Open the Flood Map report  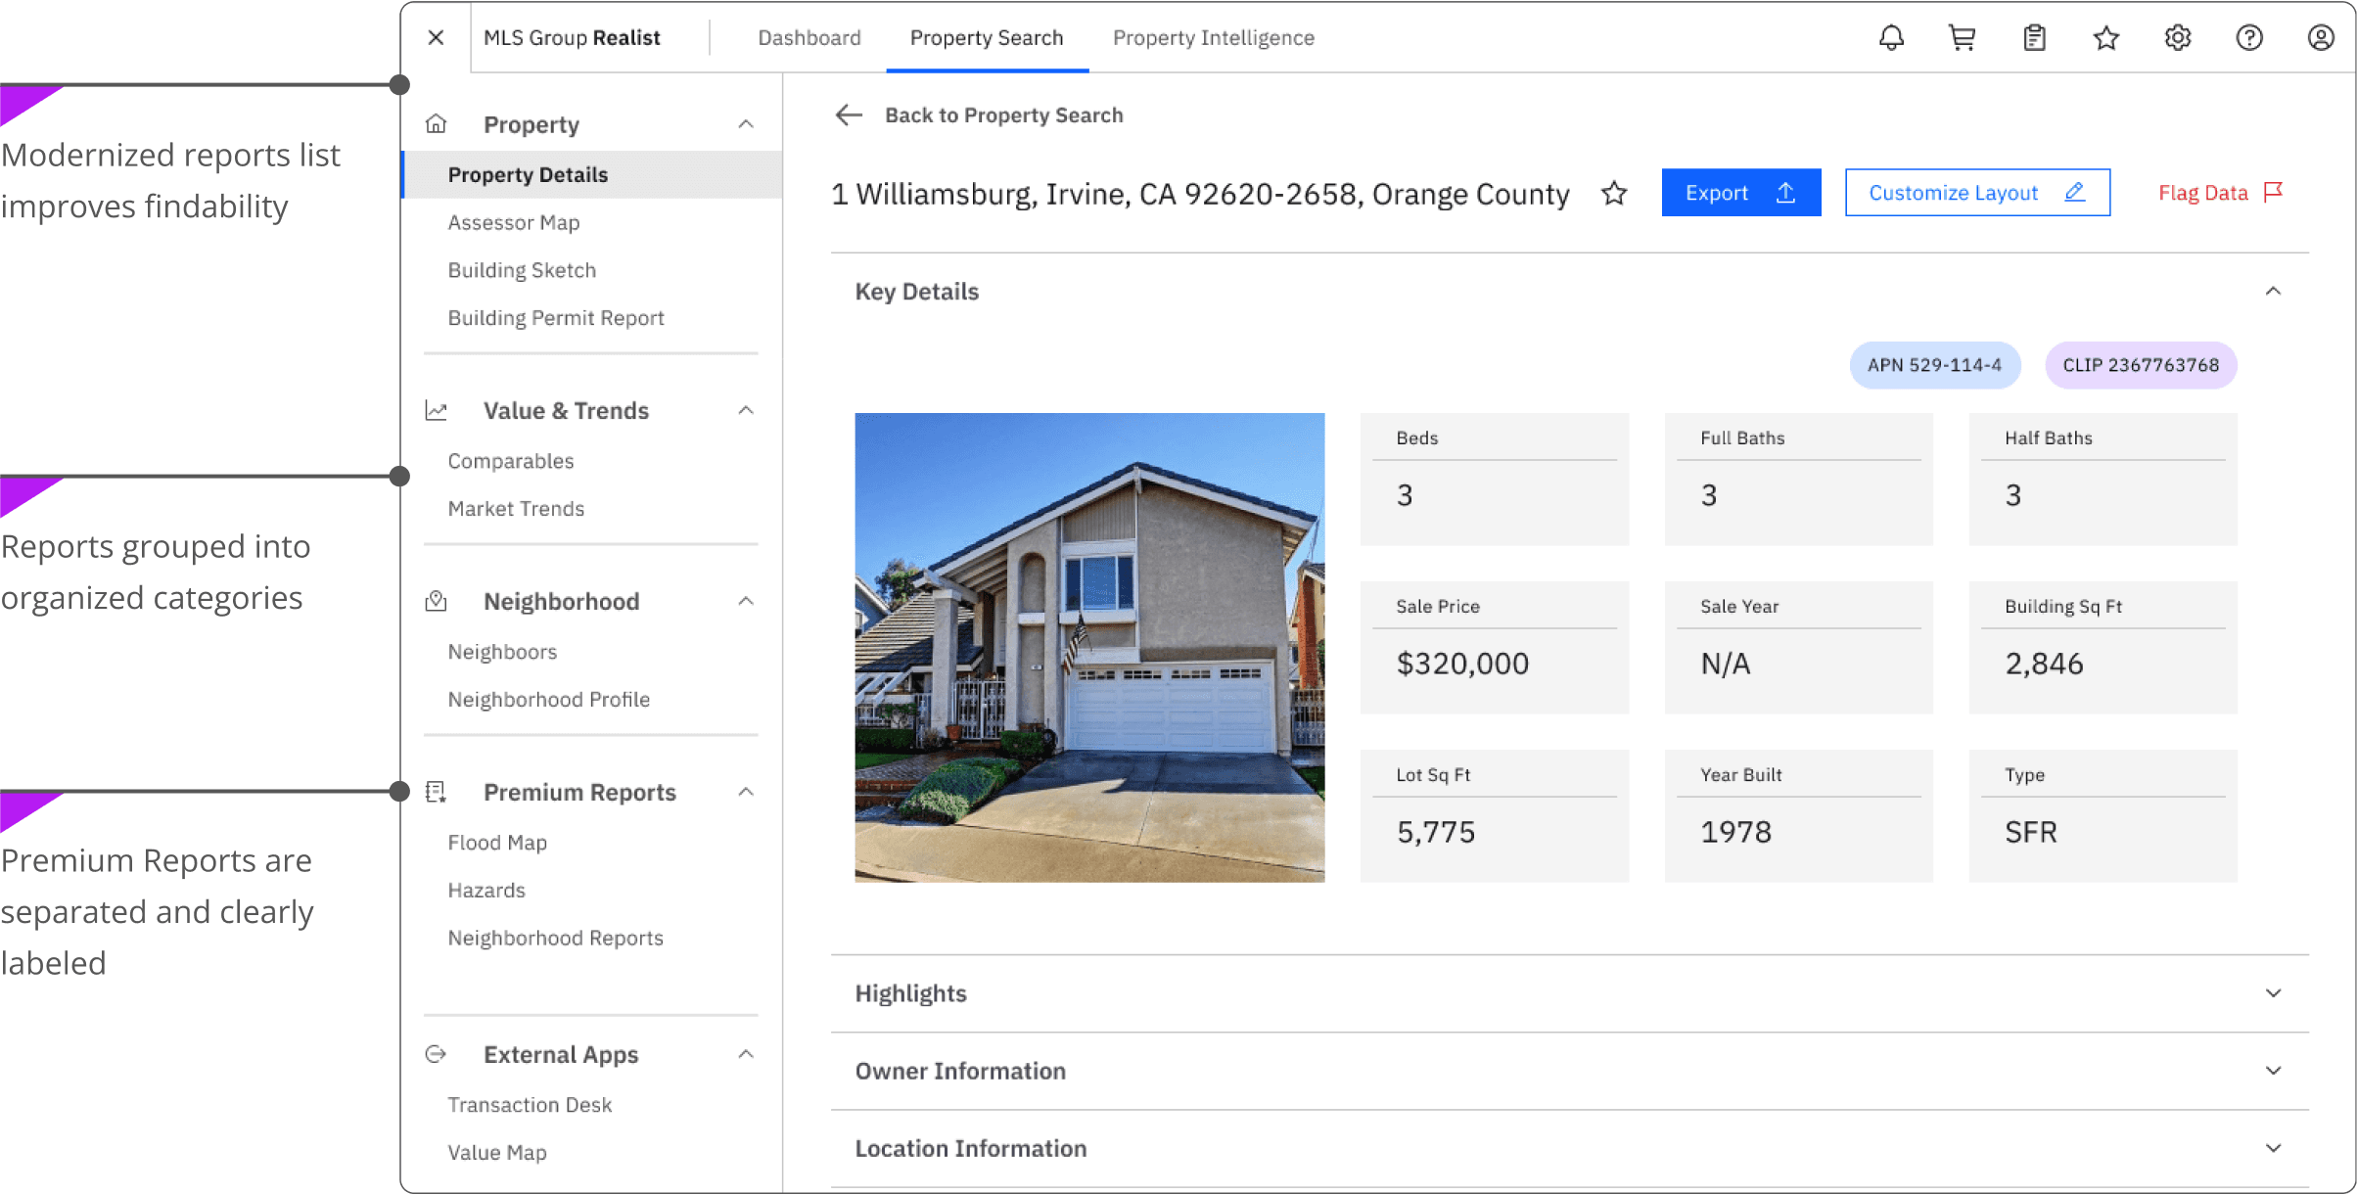click(496, 842)
